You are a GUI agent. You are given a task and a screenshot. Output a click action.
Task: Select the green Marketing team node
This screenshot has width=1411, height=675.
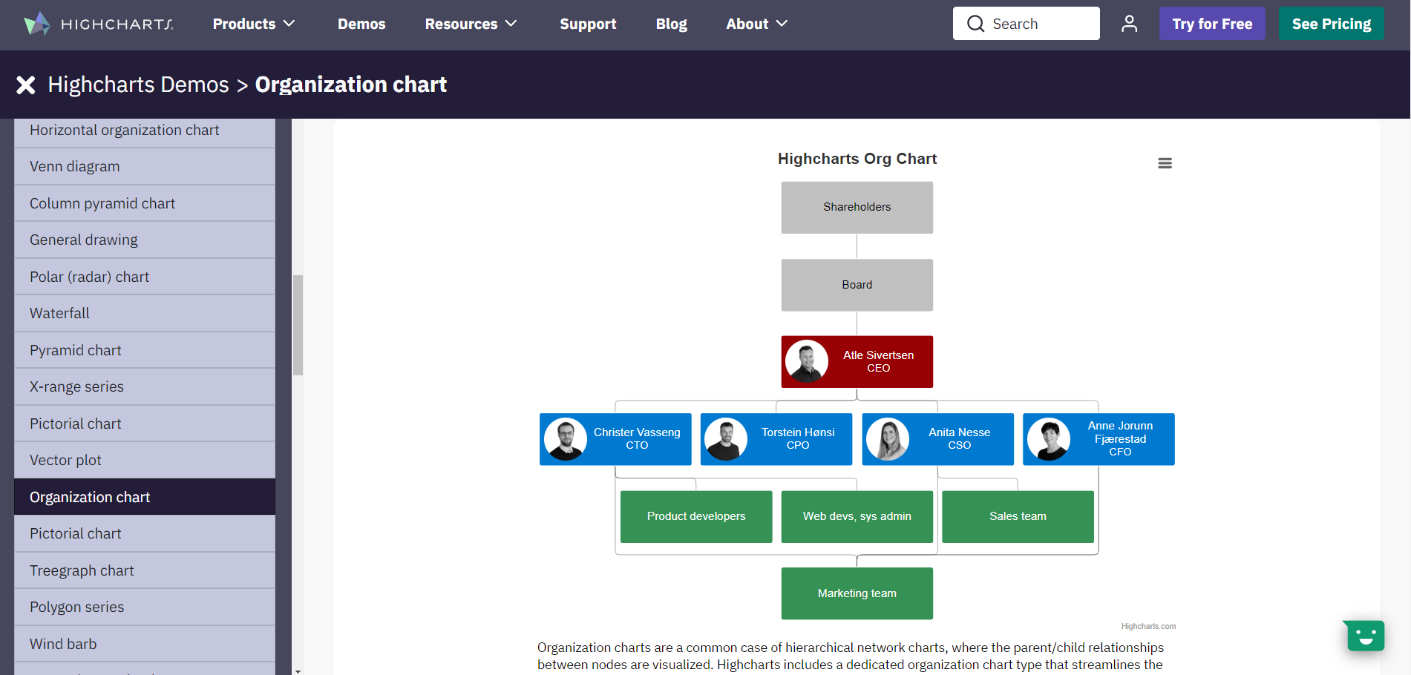click(857, 593)
